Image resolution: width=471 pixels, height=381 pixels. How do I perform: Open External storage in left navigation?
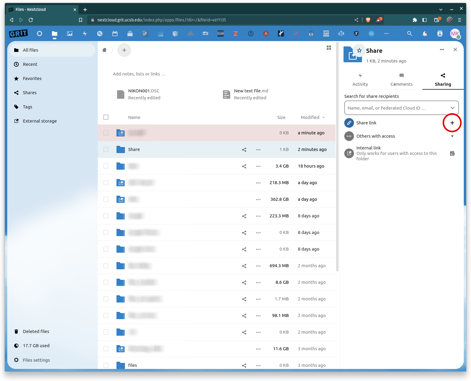coord(53,121)
